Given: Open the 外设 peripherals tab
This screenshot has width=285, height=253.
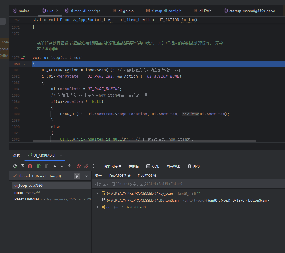Looking at the screenshot, I should click(193, 166).
